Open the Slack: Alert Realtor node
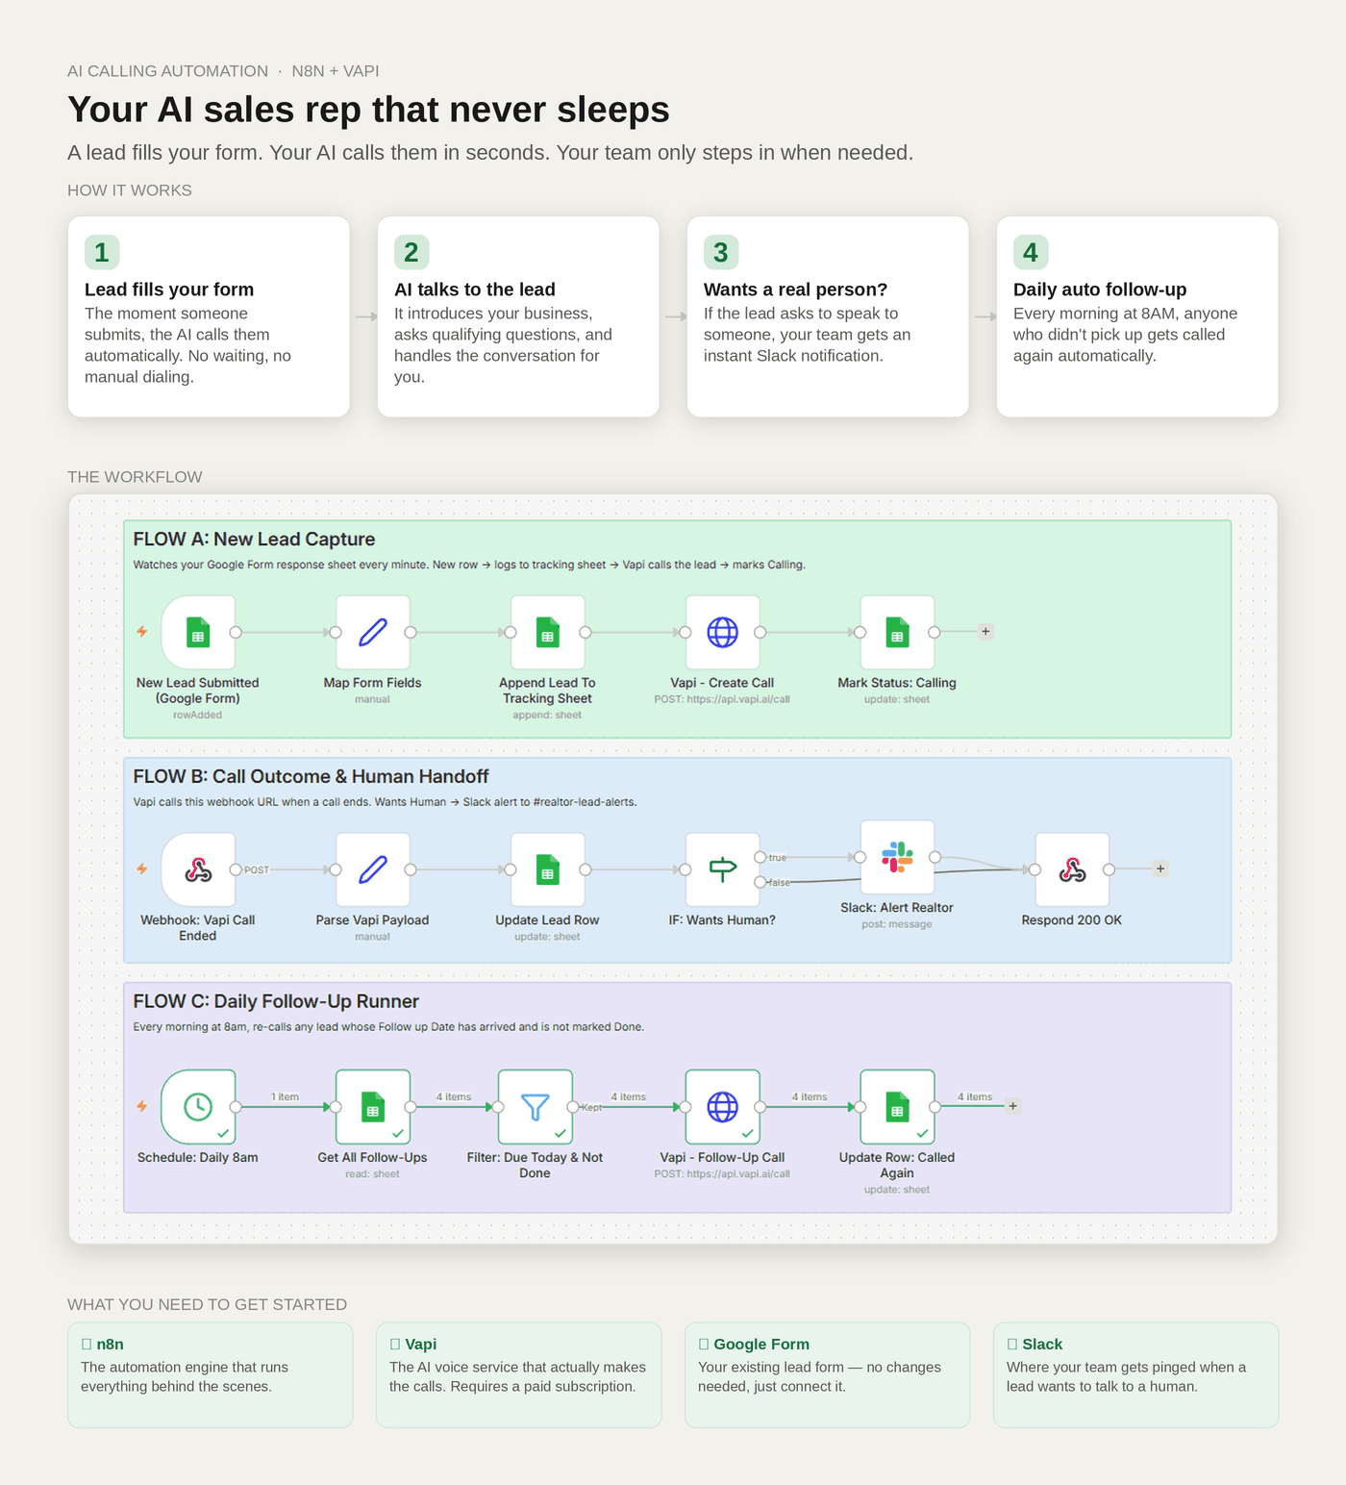 point(897,857)
